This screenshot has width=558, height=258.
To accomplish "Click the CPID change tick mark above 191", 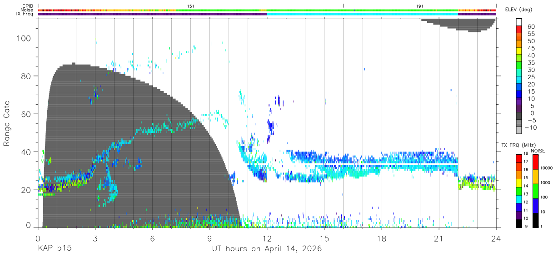I will 344,6.
